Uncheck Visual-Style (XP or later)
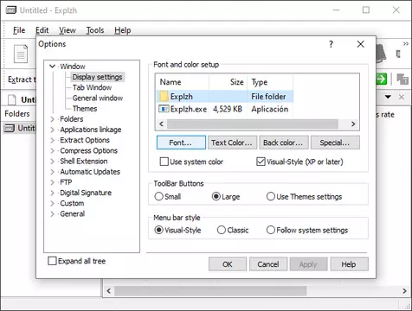The image size is (412, 311). (x=261, y=162)
